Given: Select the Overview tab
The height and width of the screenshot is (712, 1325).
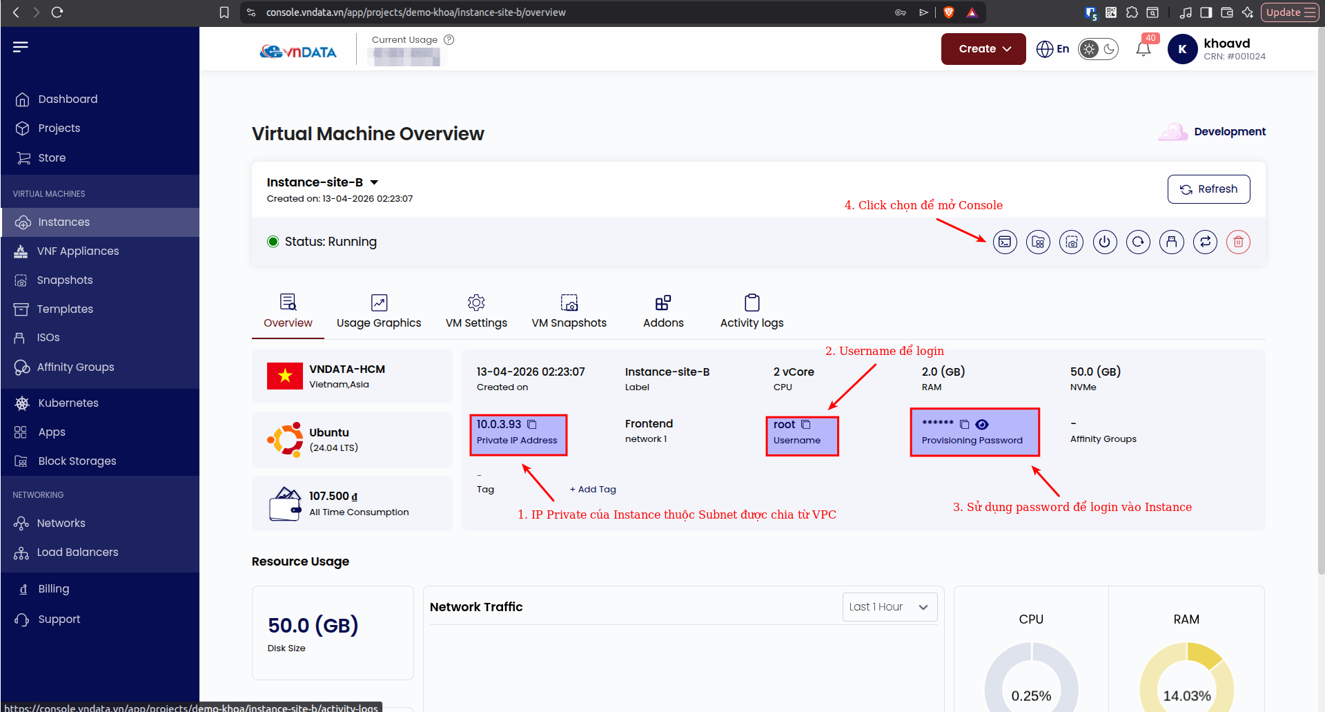Looking at the screenshot, I should tap(288, 311).
